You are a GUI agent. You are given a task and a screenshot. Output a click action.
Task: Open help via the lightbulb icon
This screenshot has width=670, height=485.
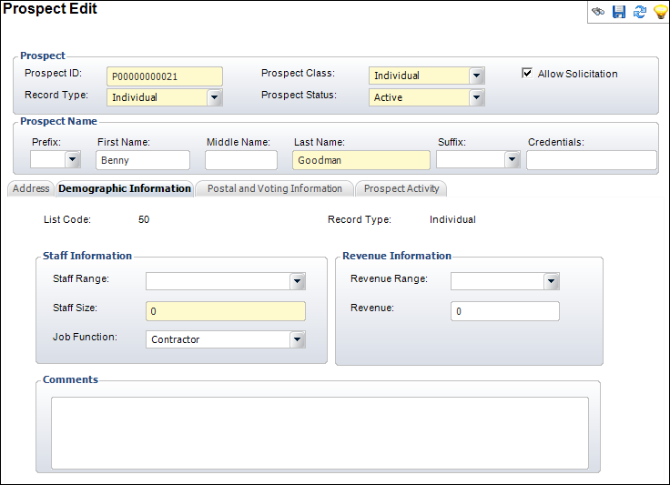coord(661,12)
